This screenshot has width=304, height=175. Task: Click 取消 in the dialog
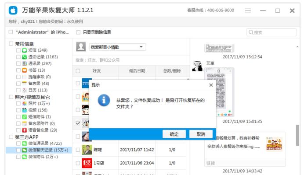(x=201, y=134)
